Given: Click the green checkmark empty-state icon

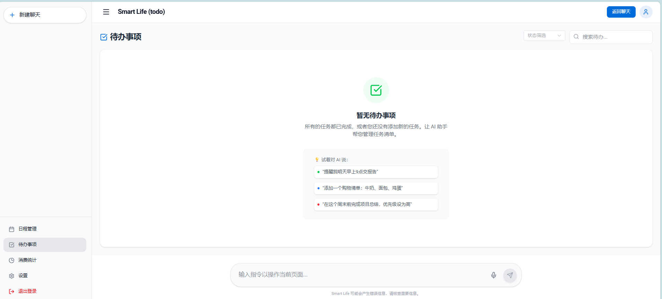Looking at the screenshot, I should click(376, 90).
